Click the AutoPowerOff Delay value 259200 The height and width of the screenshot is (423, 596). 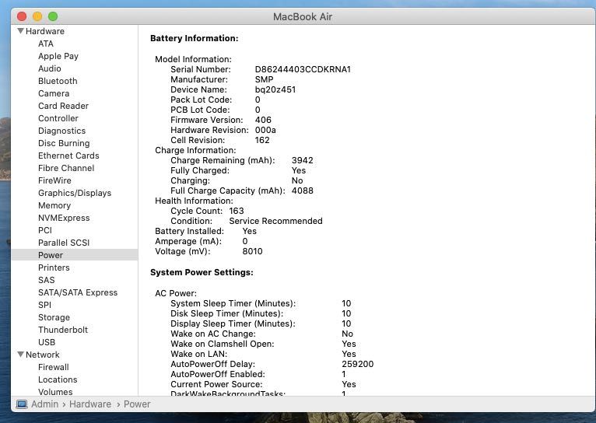358,364
